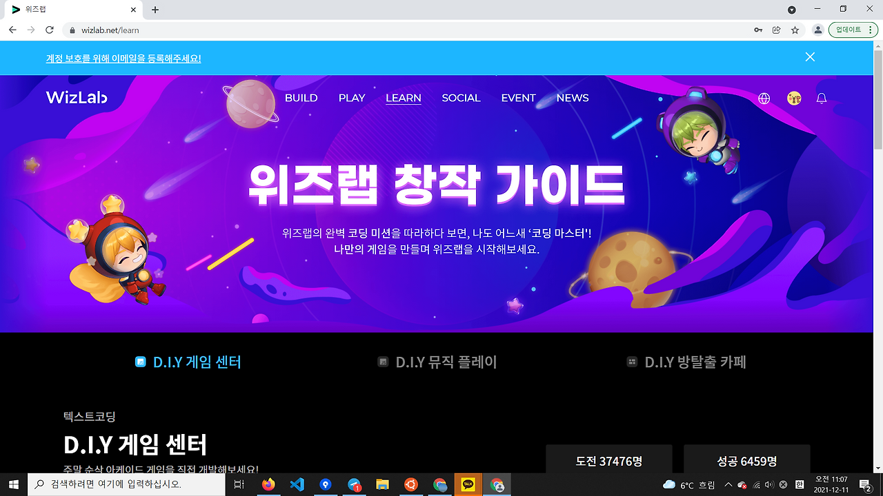The width and height of the screenshot is (883, 496).
Task: Bookmark this page with the star icon
Action: pyautogui.click(x=795, y=30)
